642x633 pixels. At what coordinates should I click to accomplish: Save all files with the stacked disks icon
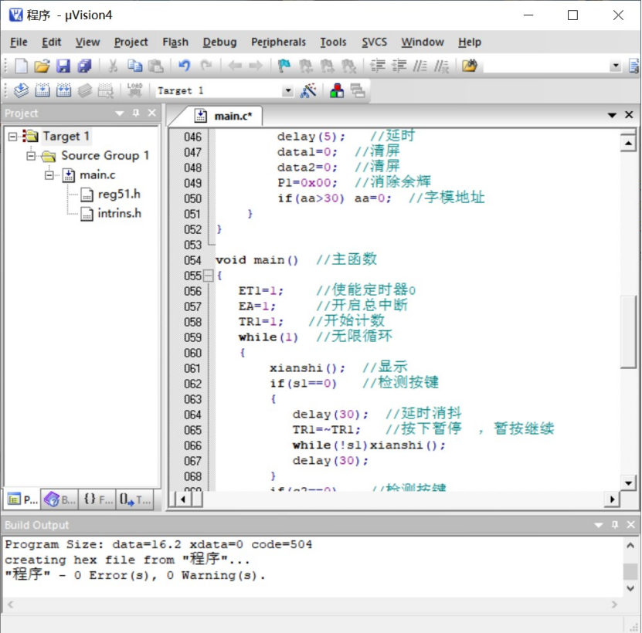pyautogui.click(x=84, y=66)
